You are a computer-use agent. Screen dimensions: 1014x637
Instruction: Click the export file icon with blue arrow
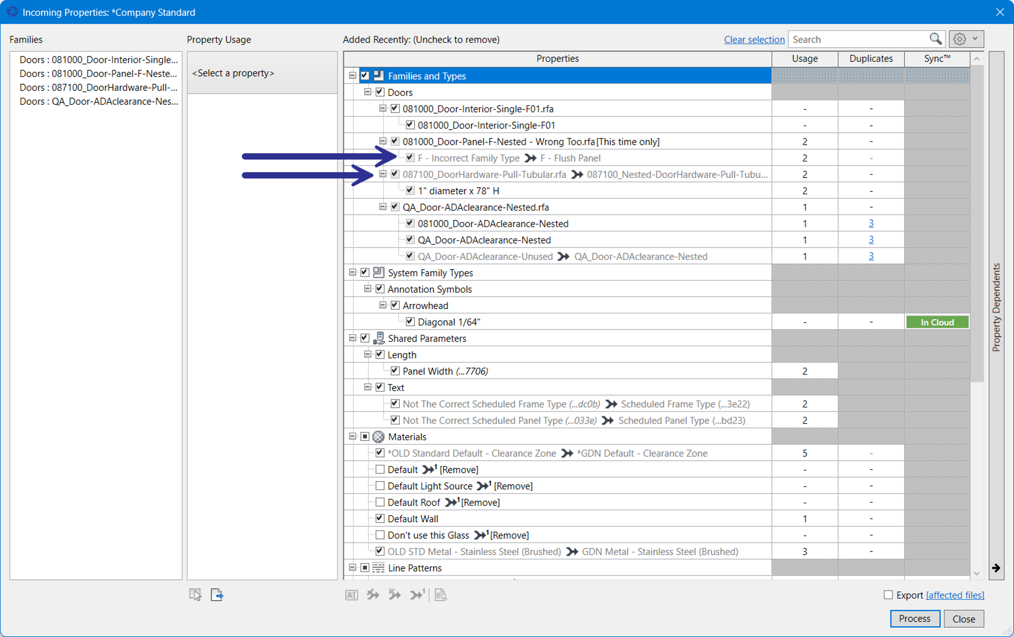[x=216, y=594]
